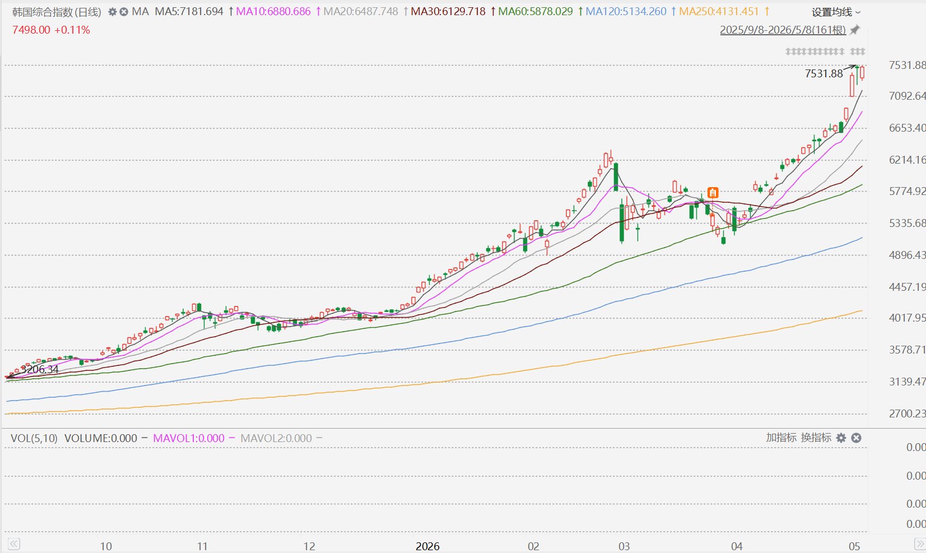Image resolution: width=926 pixels, height=553 pixels.
Task: Select the MA5 moving average label
Action: [x=189, y=12]
